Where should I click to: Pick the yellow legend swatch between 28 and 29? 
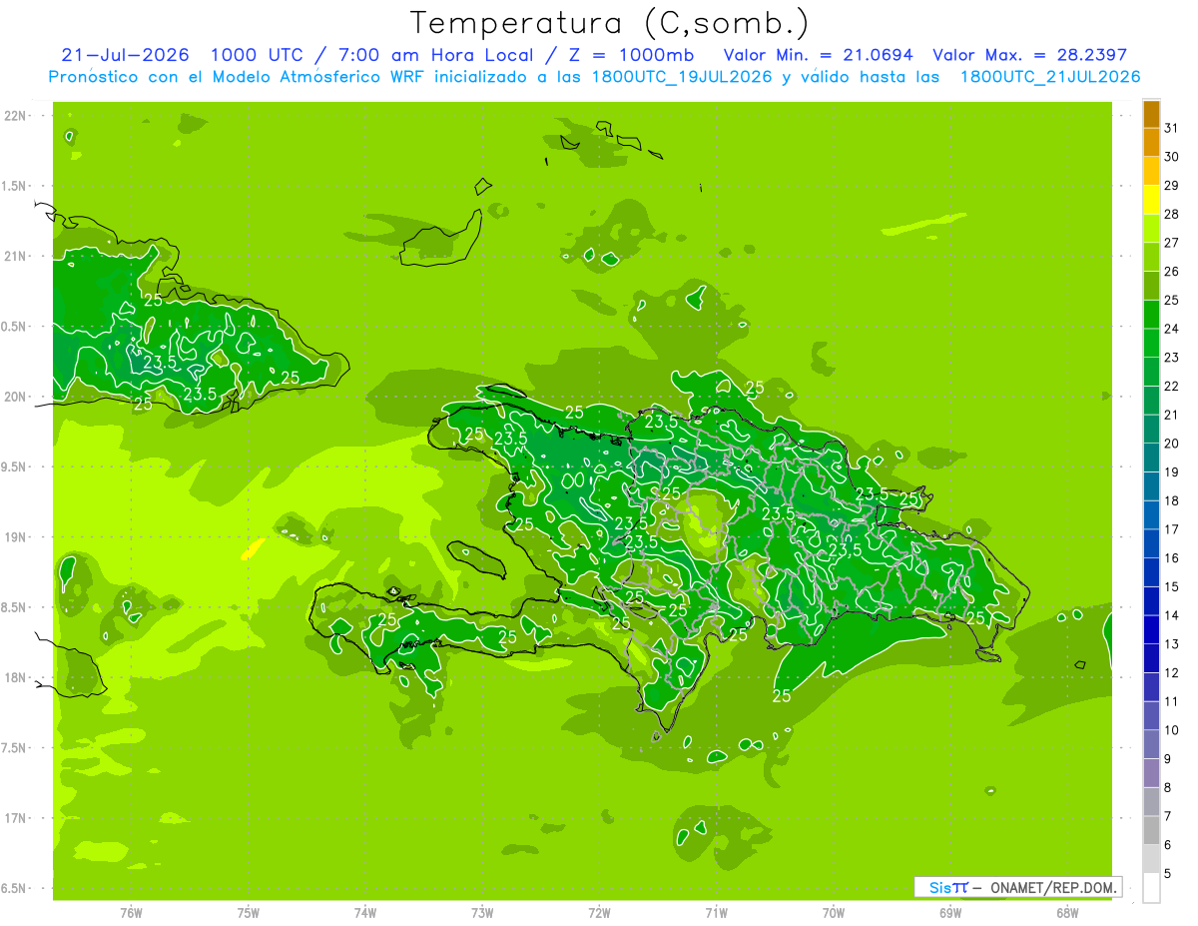pyautogui.click(x=1151, y=200)
